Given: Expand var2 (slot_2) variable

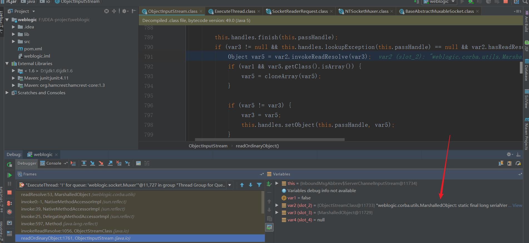Looking at the screenshot, I should point(277,205).
